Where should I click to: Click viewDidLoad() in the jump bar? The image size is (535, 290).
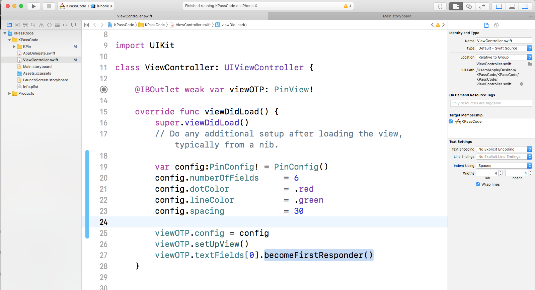(231, 25)
